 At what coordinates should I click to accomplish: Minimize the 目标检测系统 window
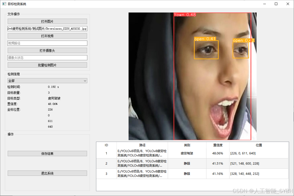click(x=265, y=4)
